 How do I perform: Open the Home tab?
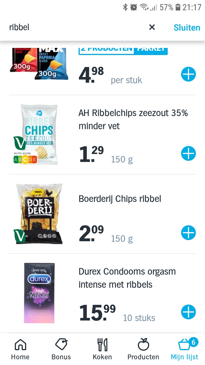(20, 349)
